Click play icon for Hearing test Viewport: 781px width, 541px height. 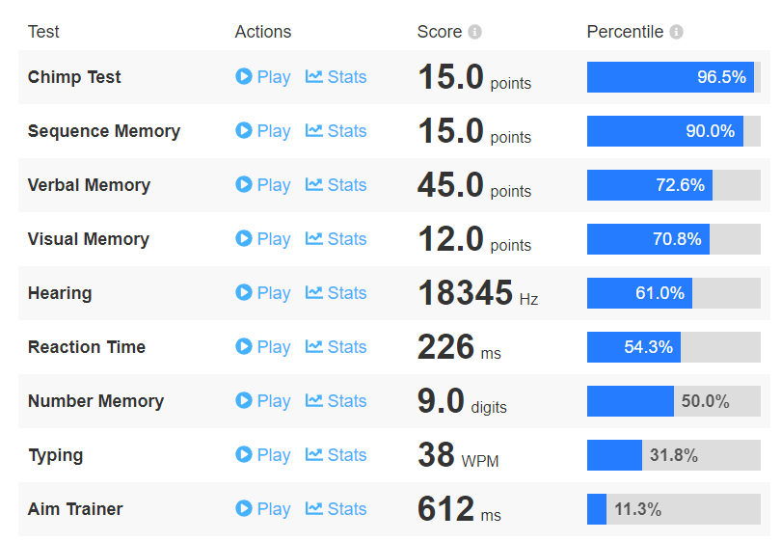244,292
